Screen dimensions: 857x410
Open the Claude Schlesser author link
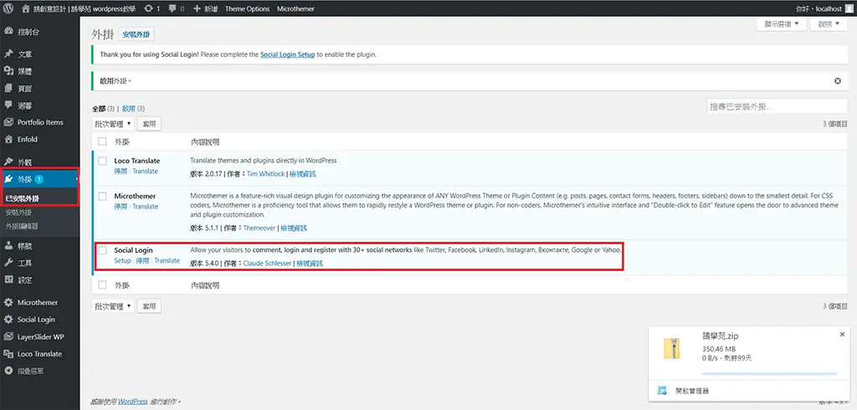click(x=267, y=264)
